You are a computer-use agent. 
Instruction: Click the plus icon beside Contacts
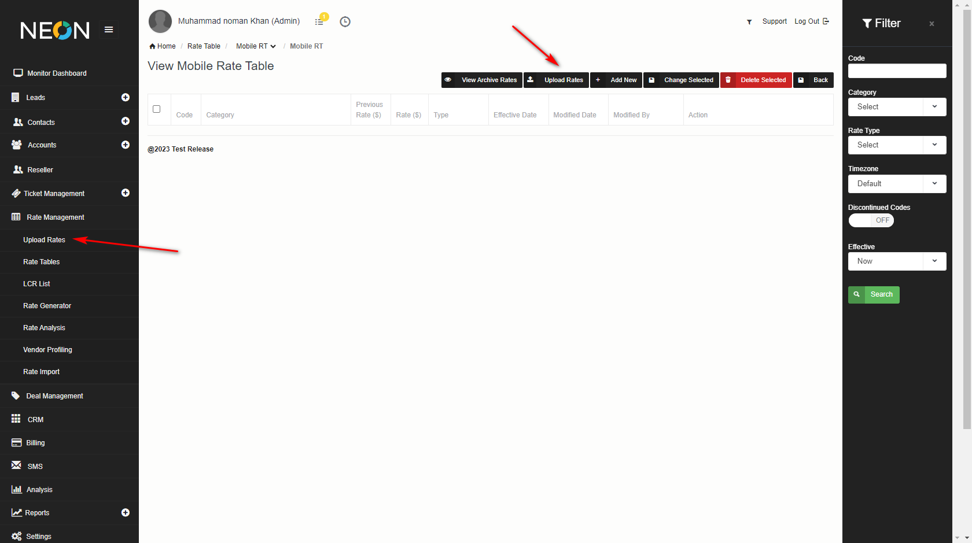125,121
